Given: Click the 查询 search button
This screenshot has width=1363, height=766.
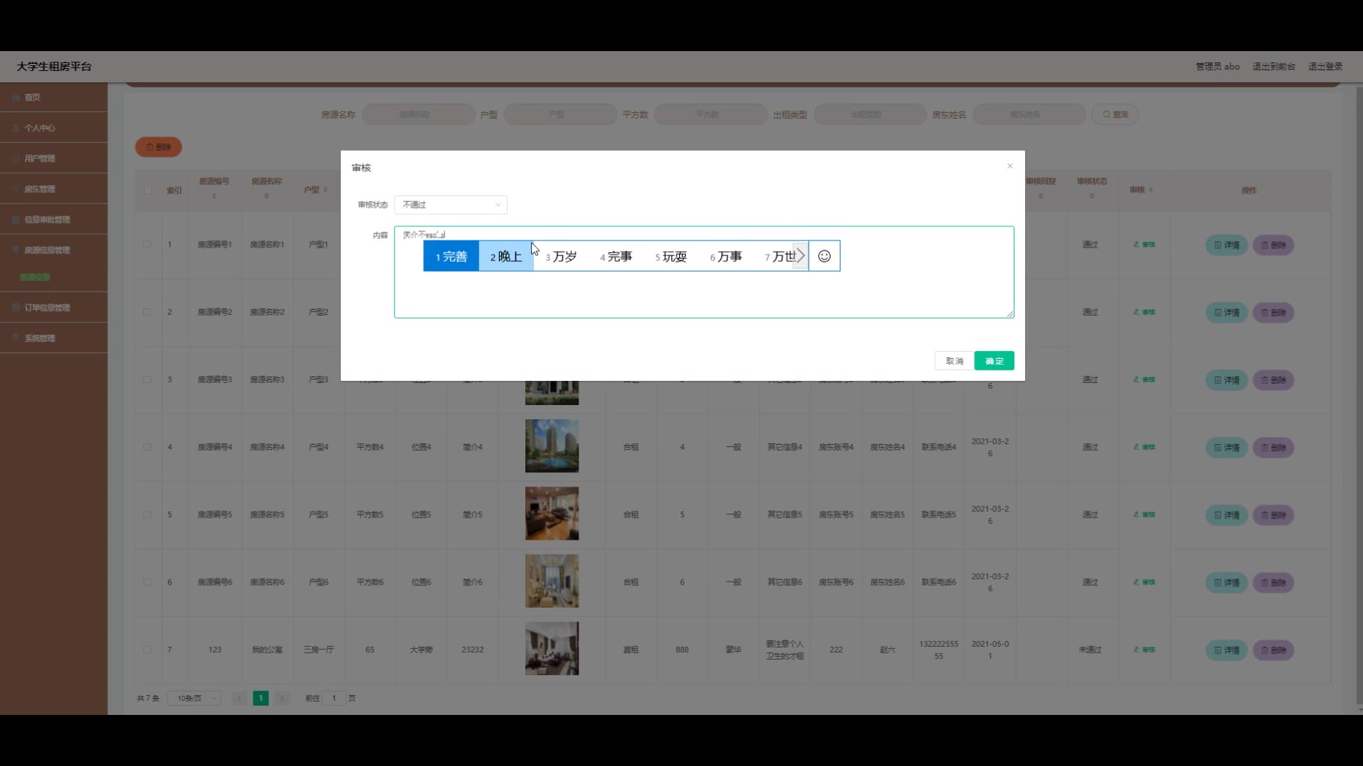Looking at the screenshot, I should click(1115, 114).
